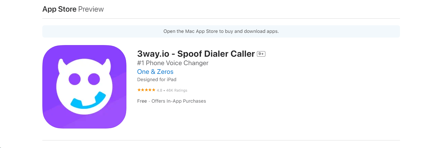Click the 4.8 rating score
The height and width of the screenshot is (148, 442).
(159, 90)
